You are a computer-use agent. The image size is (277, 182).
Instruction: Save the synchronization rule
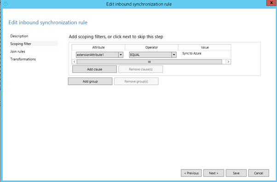[236, 173]
